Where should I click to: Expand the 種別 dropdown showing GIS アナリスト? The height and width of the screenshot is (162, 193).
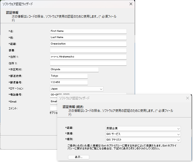[x=143, y=140]
